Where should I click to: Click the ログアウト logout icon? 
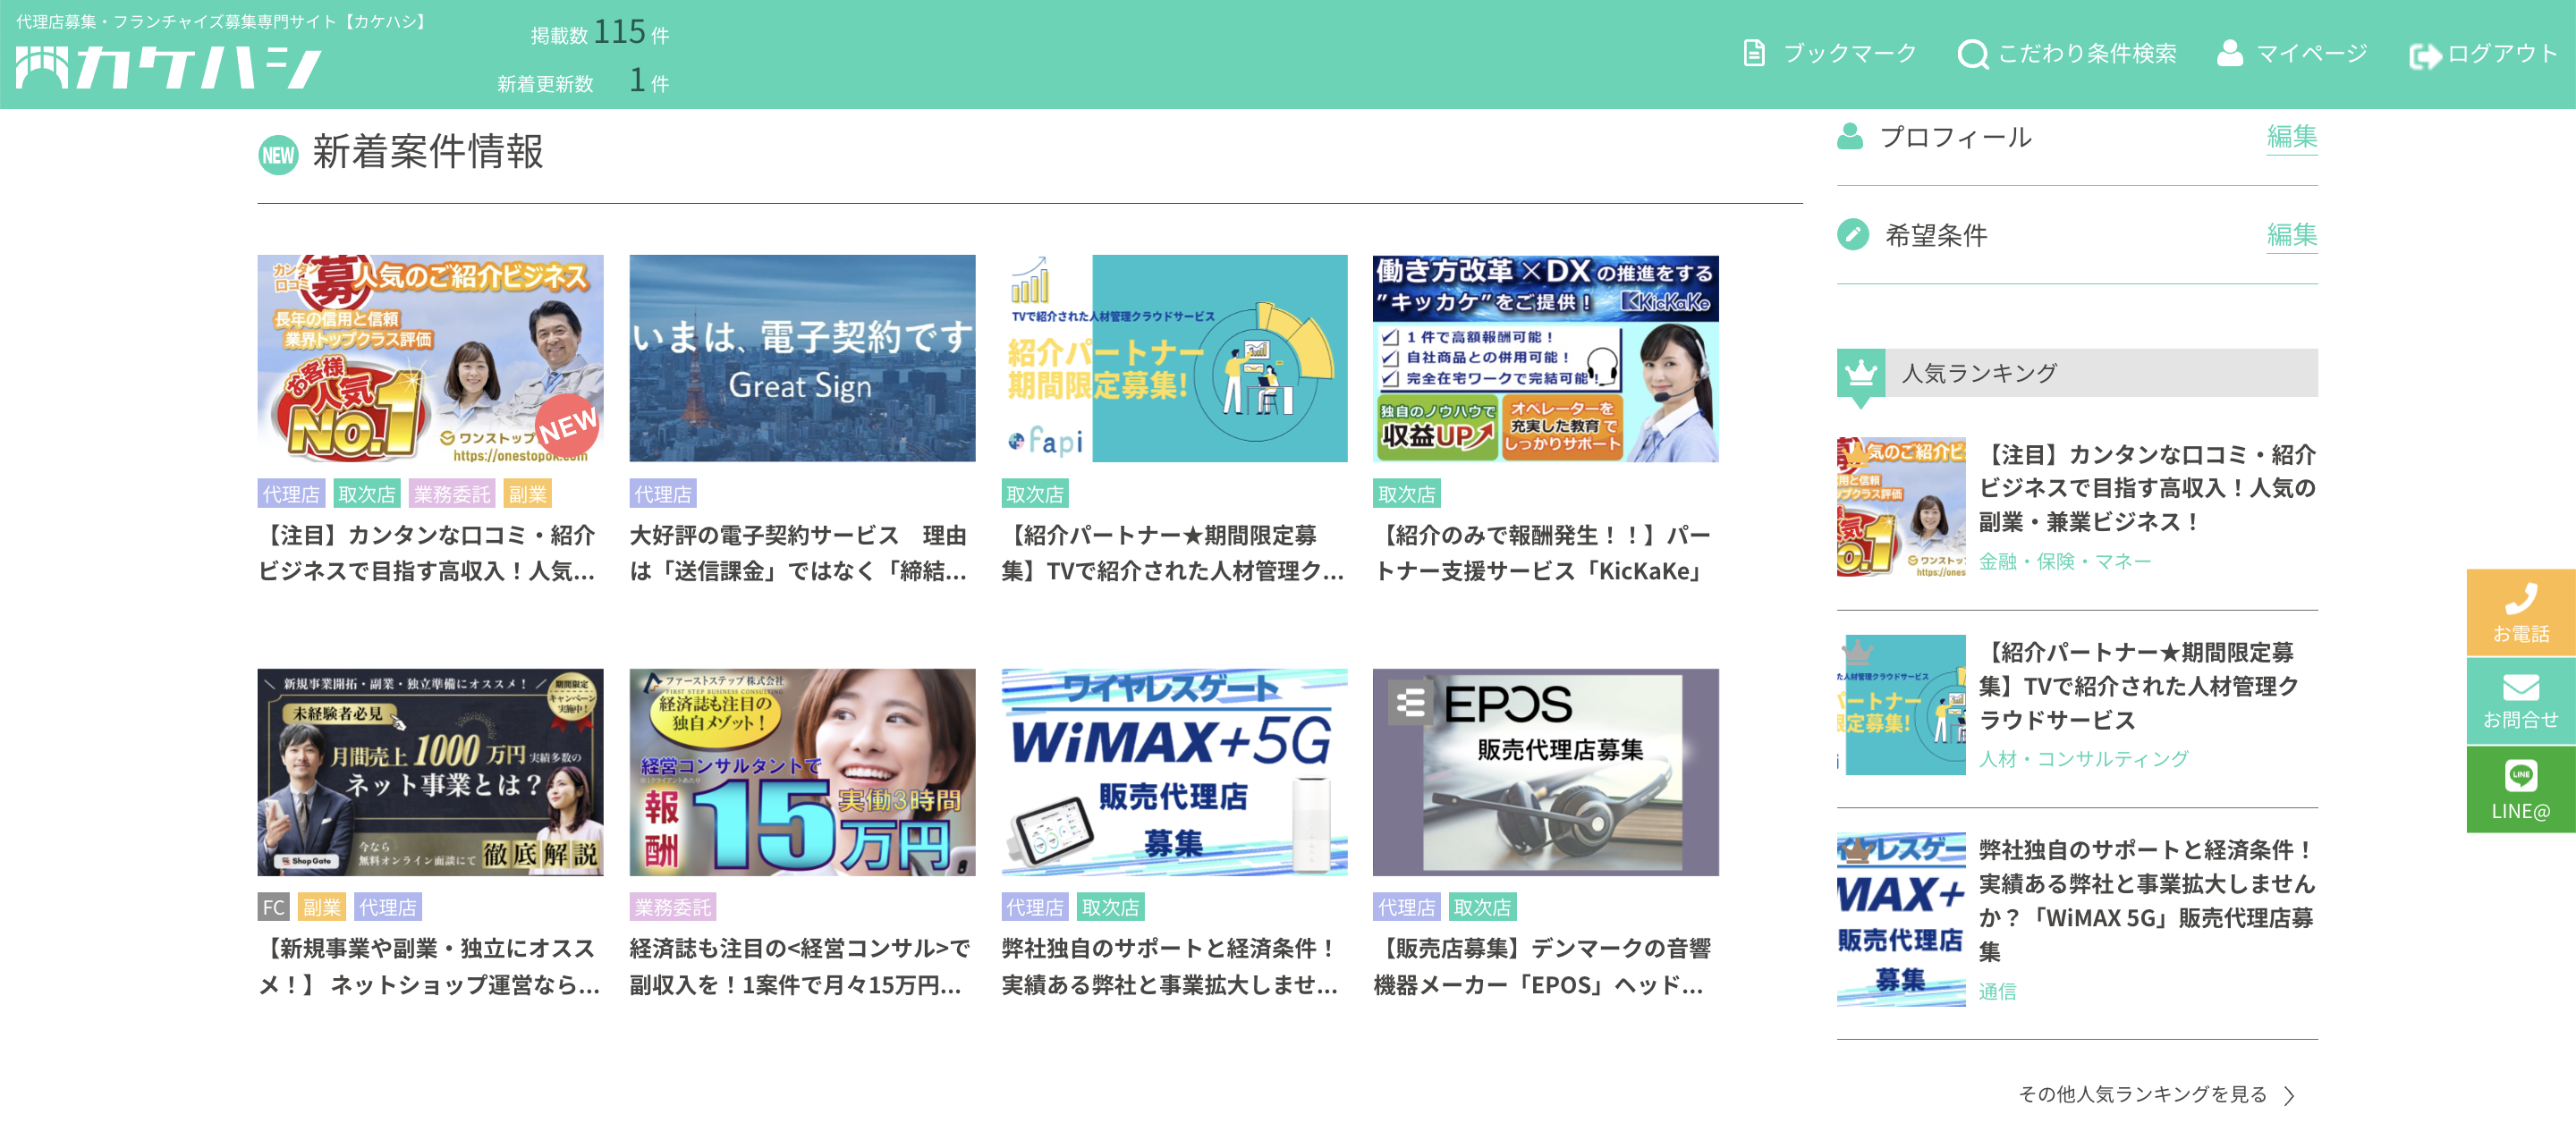click(x=2424, y=55)
